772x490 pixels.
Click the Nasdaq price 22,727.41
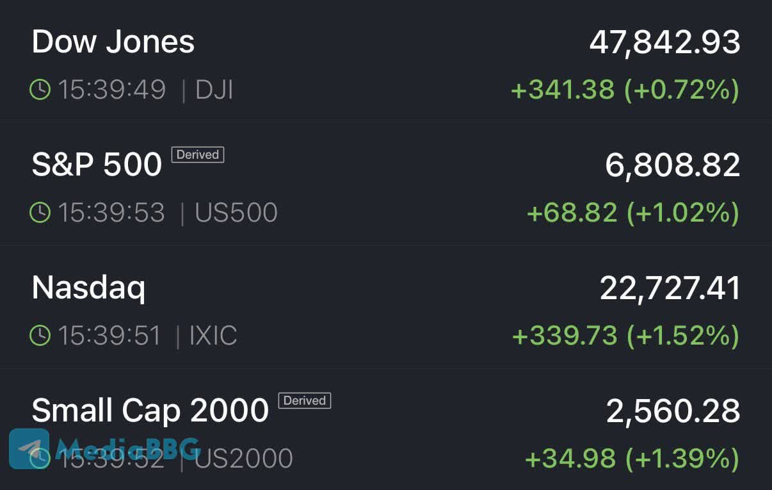(x=670, y=288)
